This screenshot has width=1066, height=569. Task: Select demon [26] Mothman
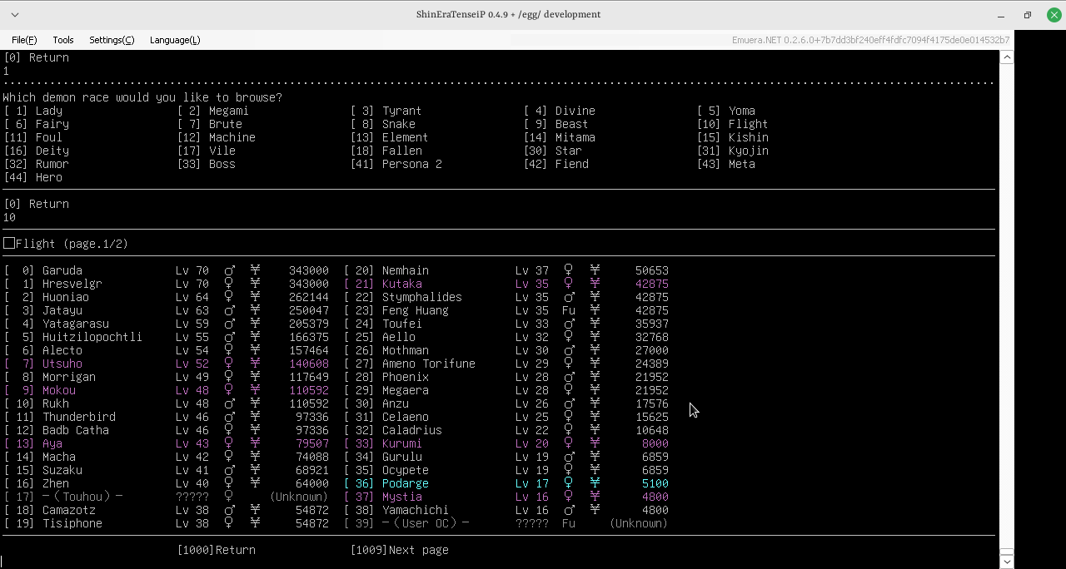point(506,350)
